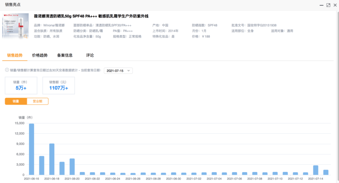Select the 销售趋势 tab
Screen dimensions: 339x183
[x=15, y=55]
